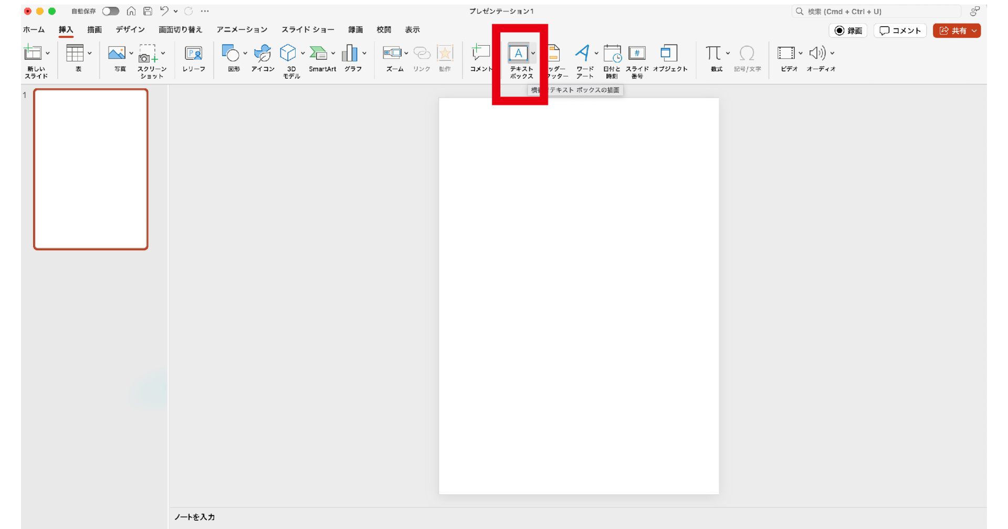The height and width of the screenshot is (529, 1008).
Task: Select slide 1 thumbnail in the panel
Action: coord(91,169)
